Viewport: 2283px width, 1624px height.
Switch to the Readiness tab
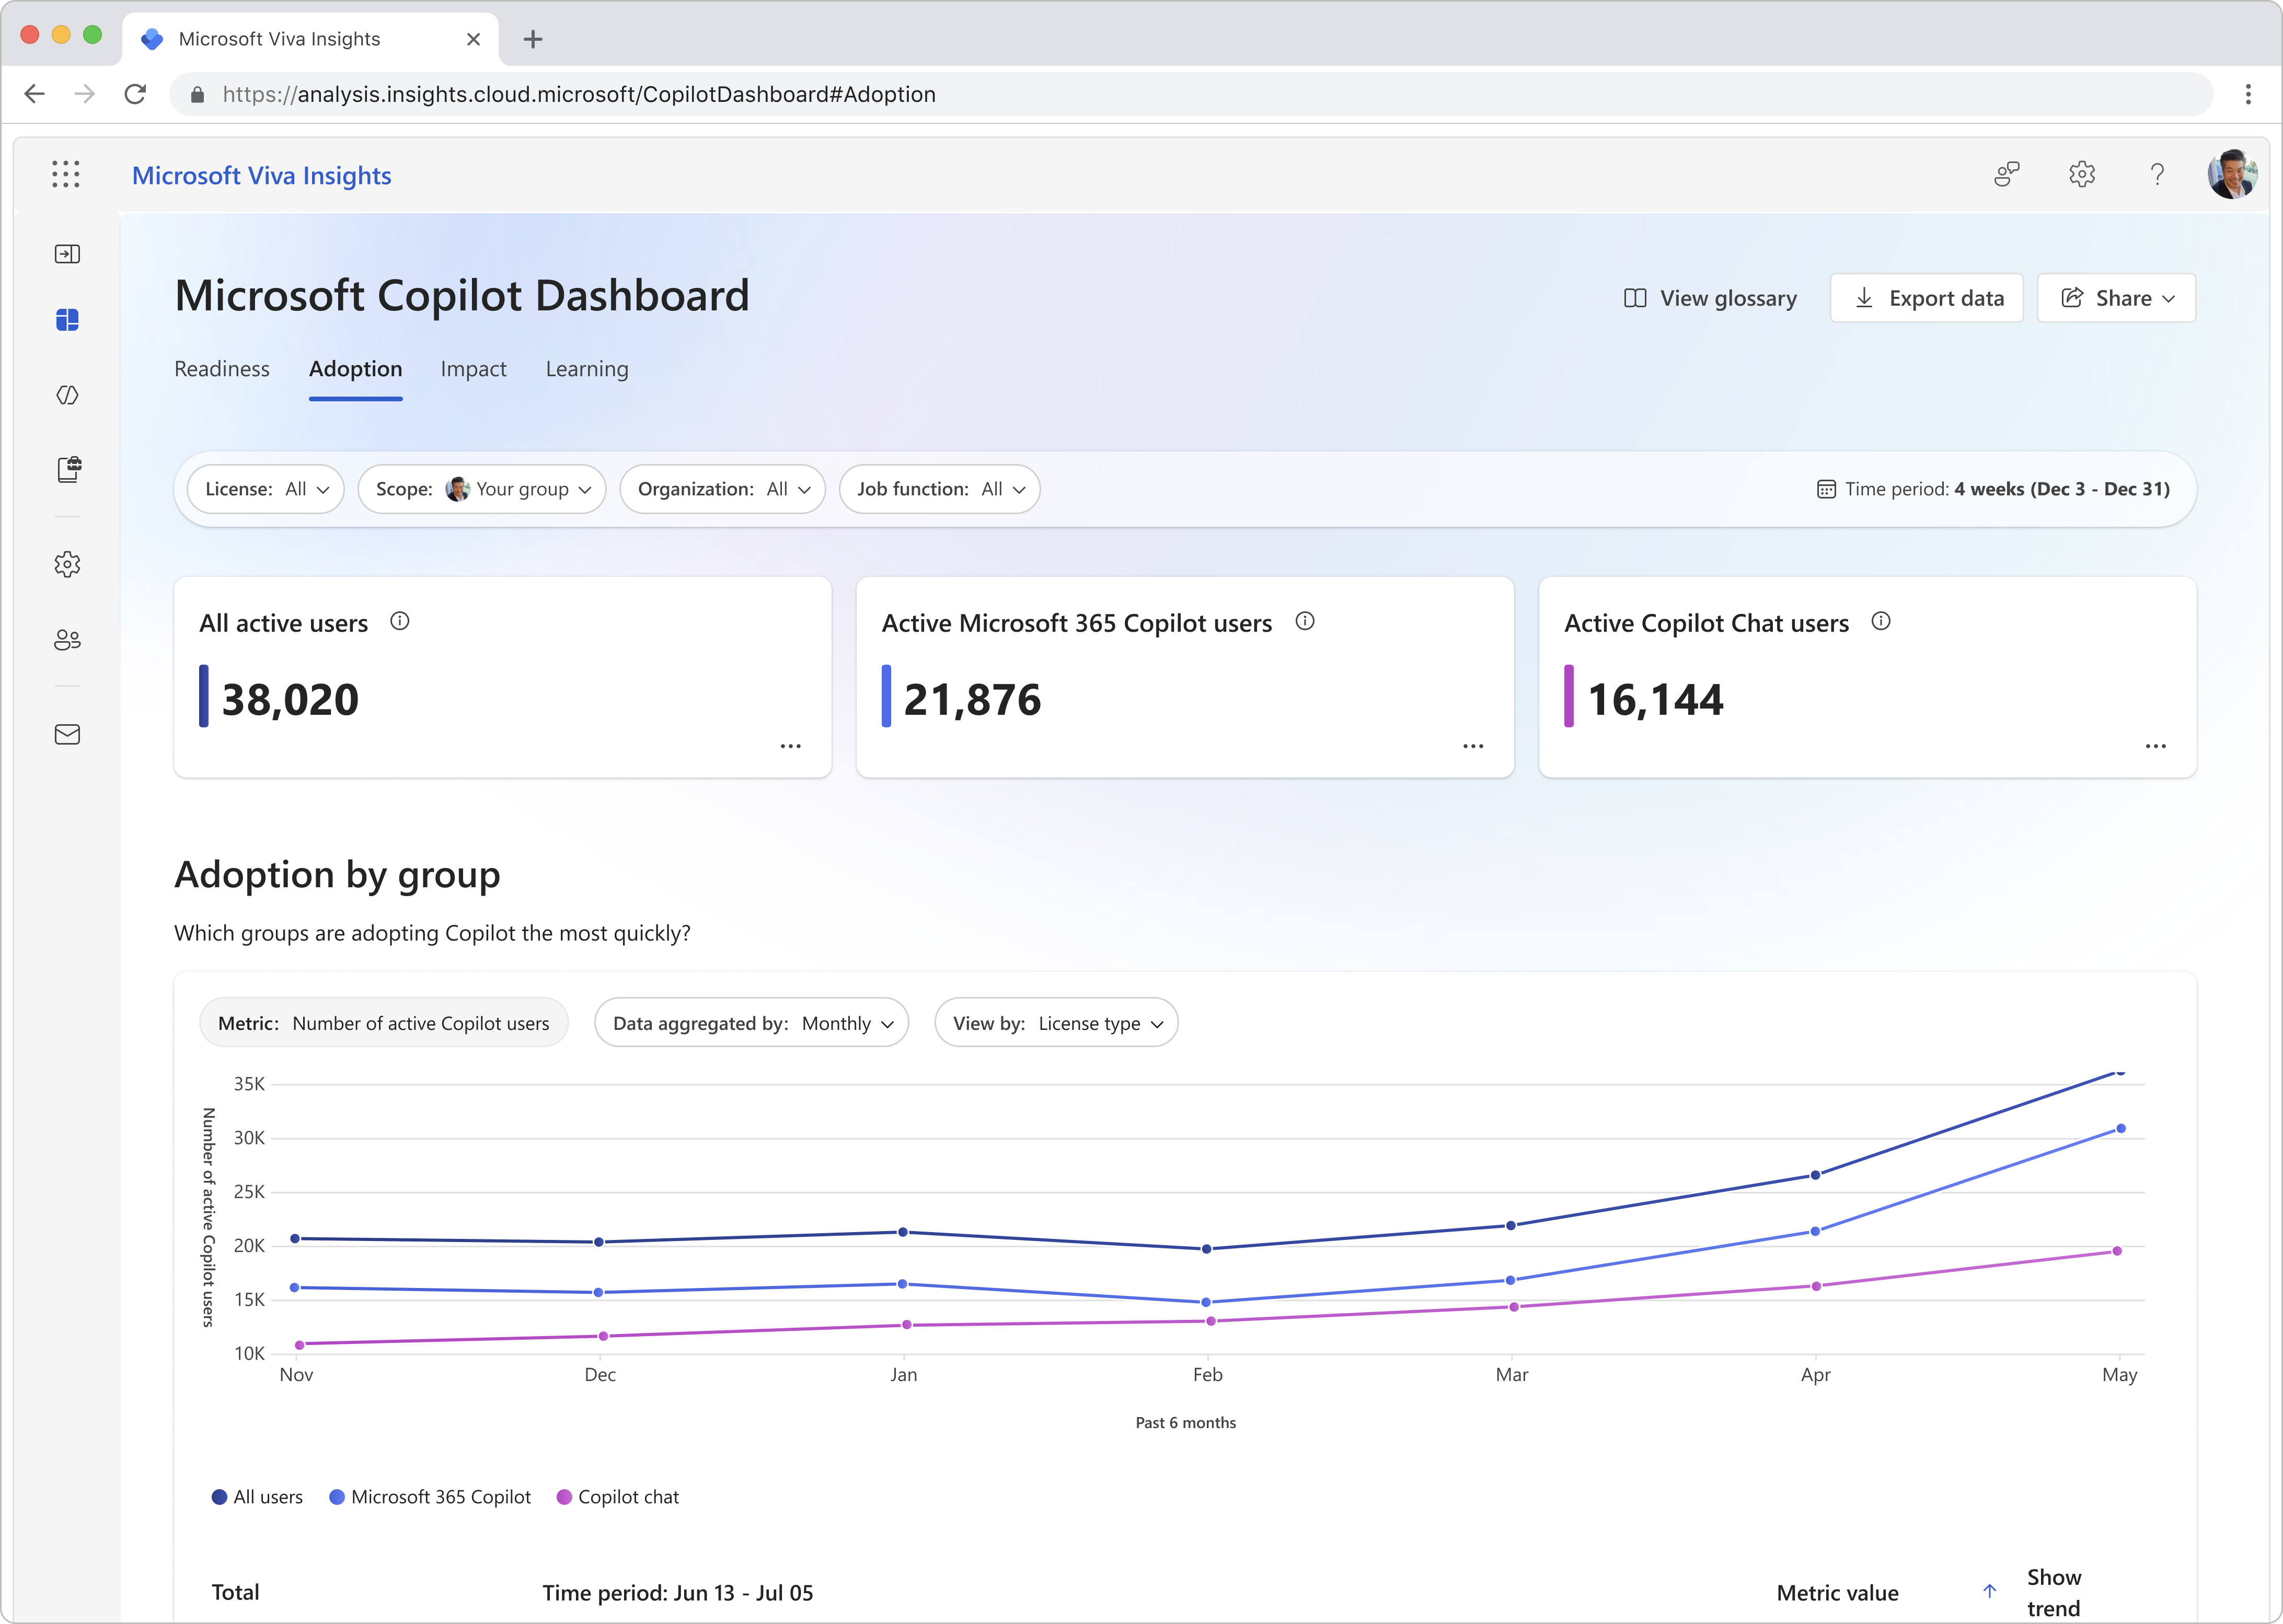click(x=222, y=369)
